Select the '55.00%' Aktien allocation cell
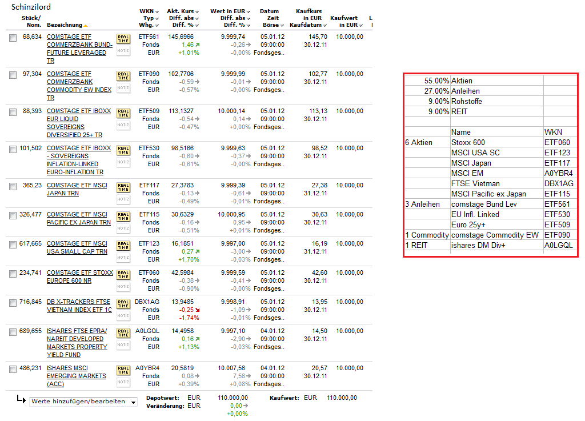Image resolution: width=585 pixels, height=421 pixels. pyautogui.click(x=428, y=81)
